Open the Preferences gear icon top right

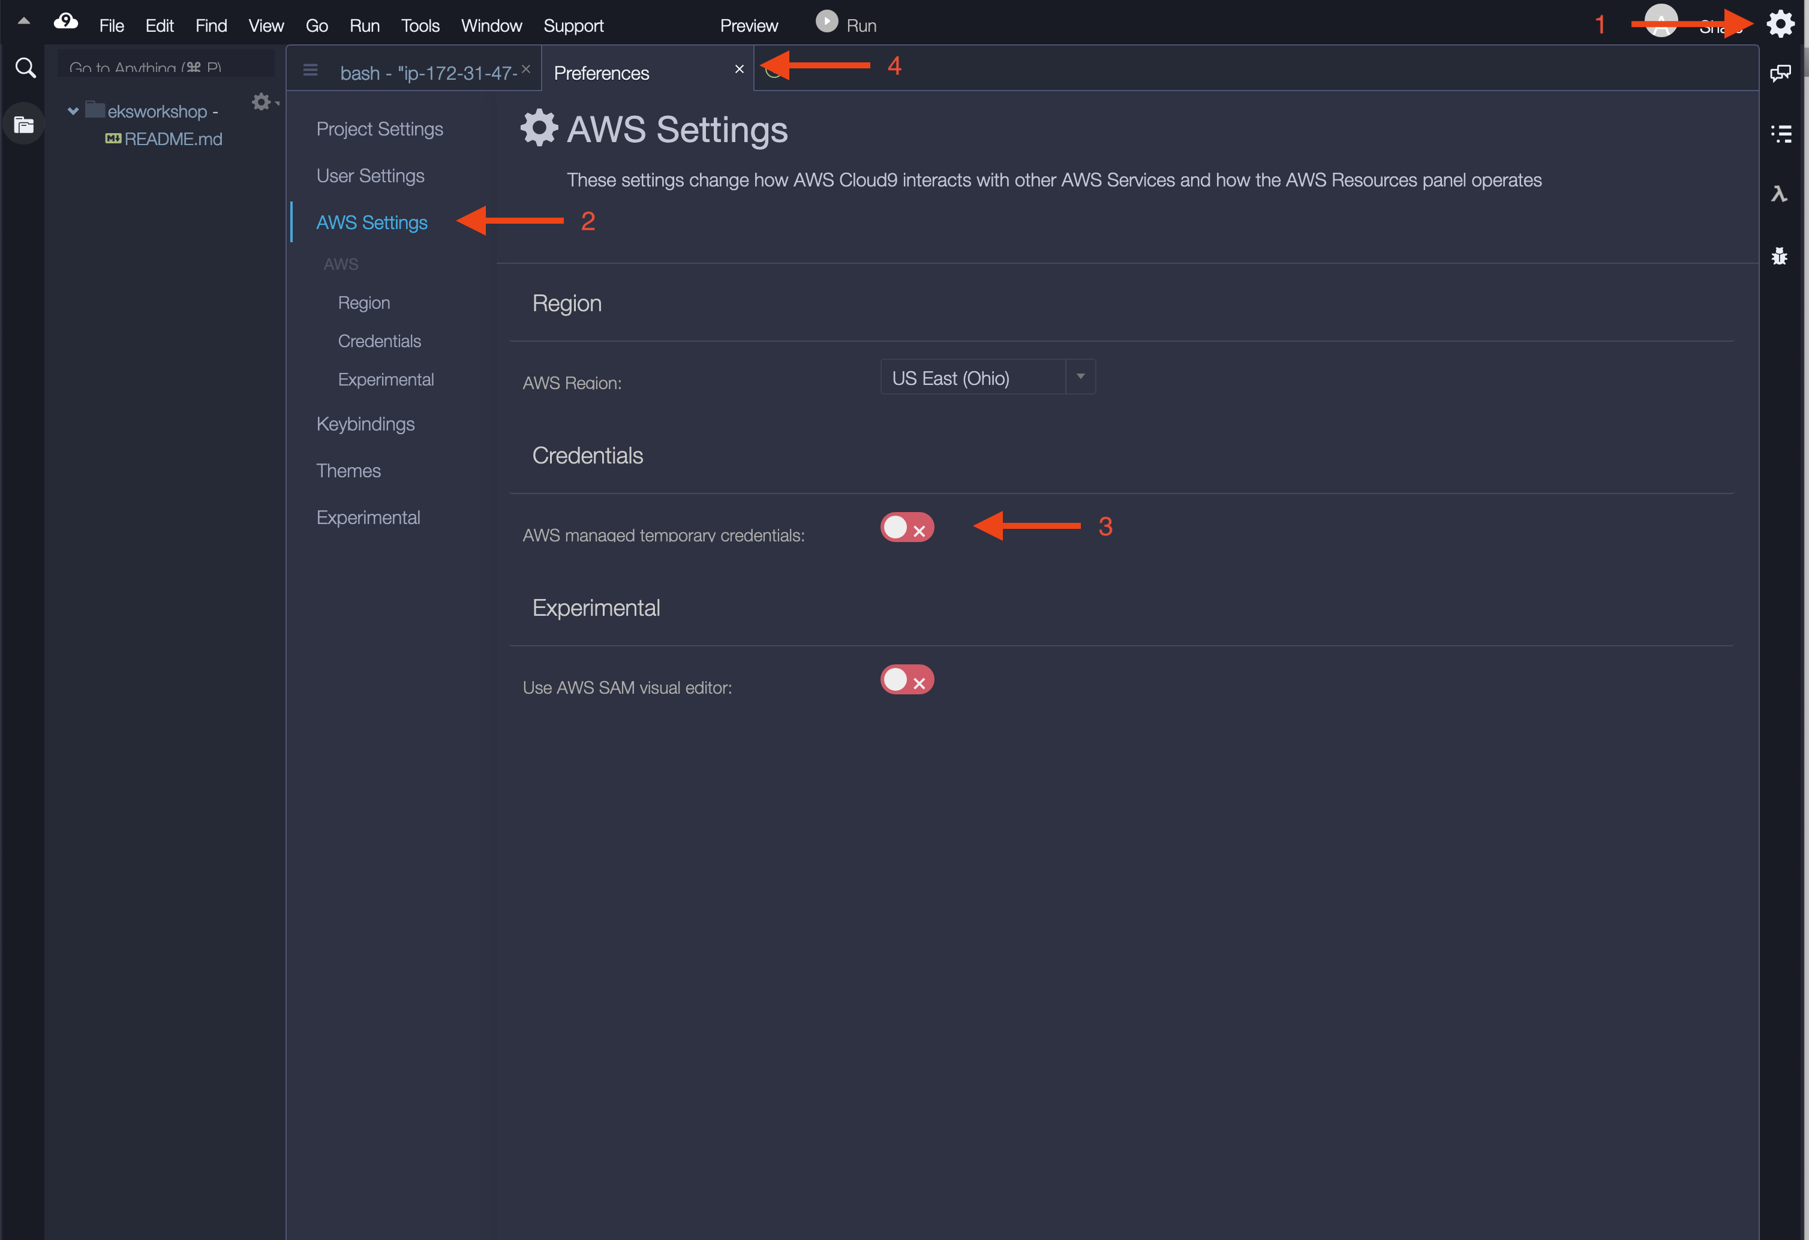1781,23
